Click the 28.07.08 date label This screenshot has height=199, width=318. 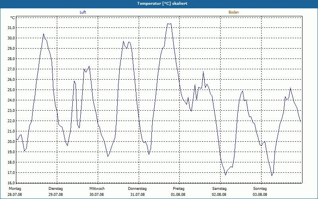(x=15, y=195)
